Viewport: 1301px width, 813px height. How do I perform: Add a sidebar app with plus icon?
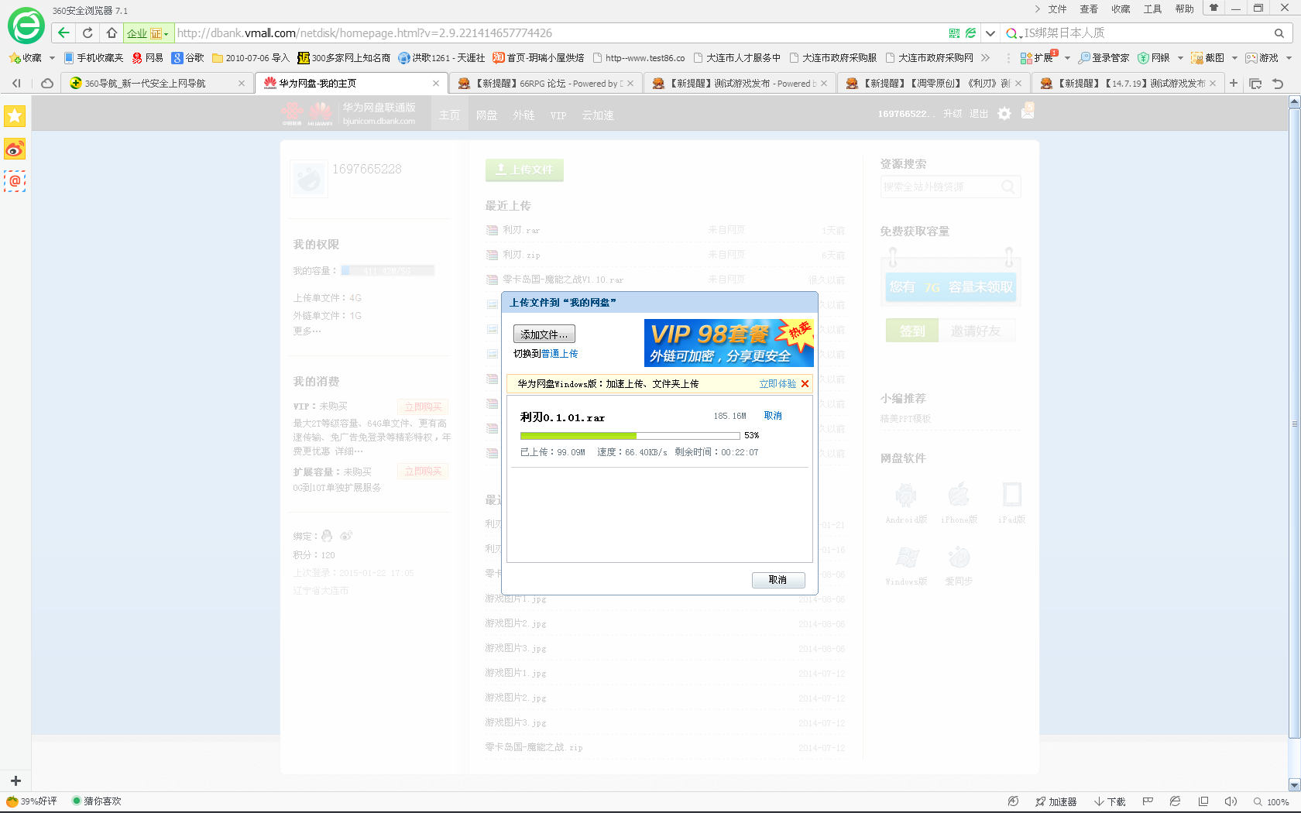pos(15,780)
